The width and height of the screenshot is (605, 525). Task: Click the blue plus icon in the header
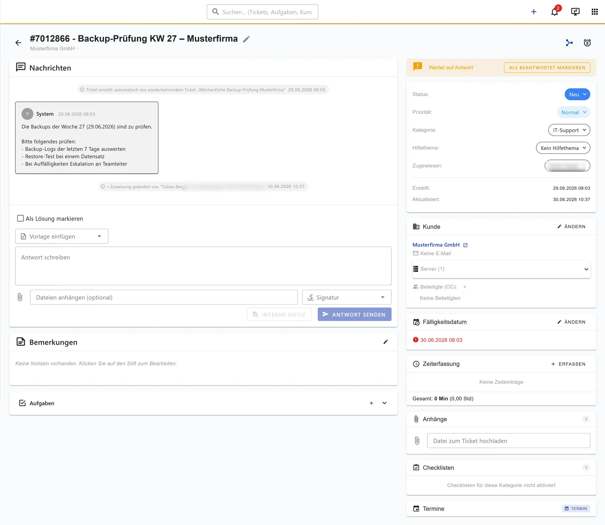click(534, 12)
